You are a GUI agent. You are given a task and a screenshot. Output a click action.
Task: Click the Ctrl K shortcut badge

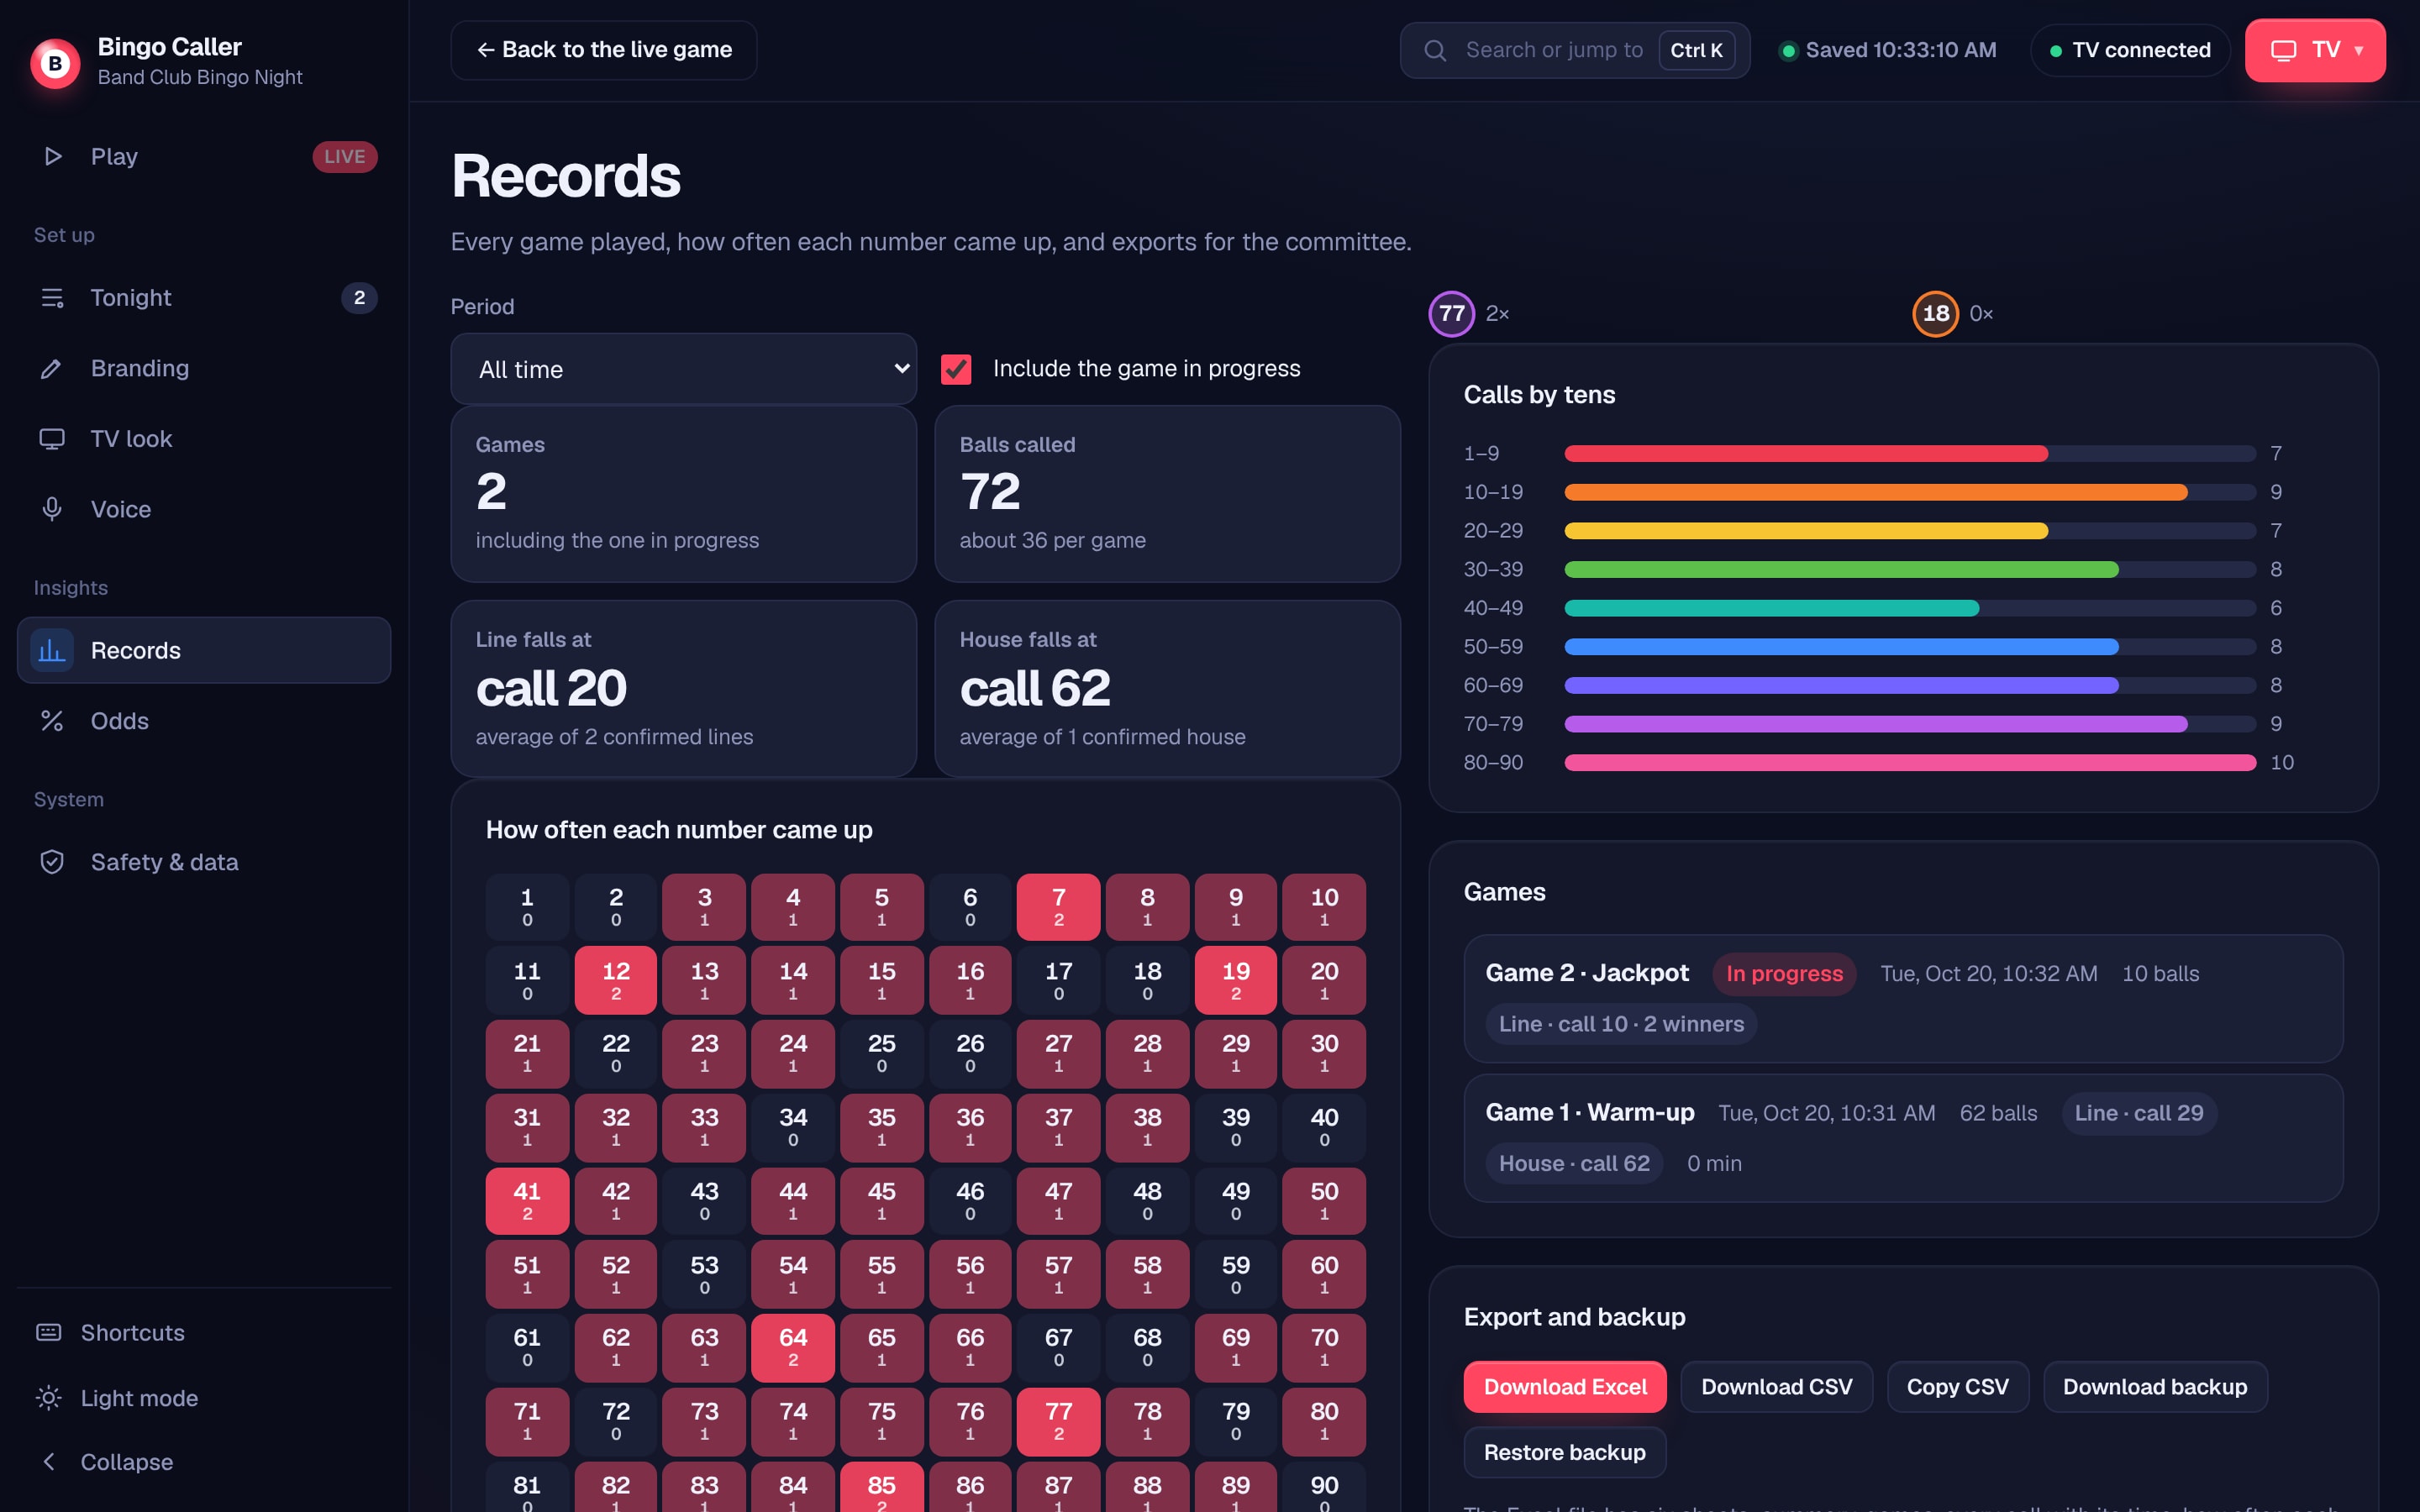pos(1696,50)
